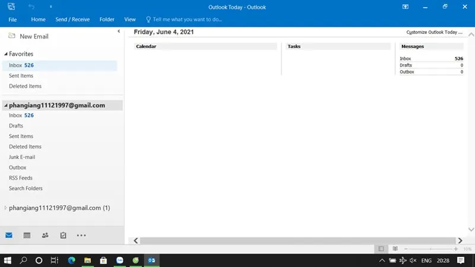Show hidden system tray icons
Image resolution: width=475 pixels, height=267 pixels.
point(382,260)
